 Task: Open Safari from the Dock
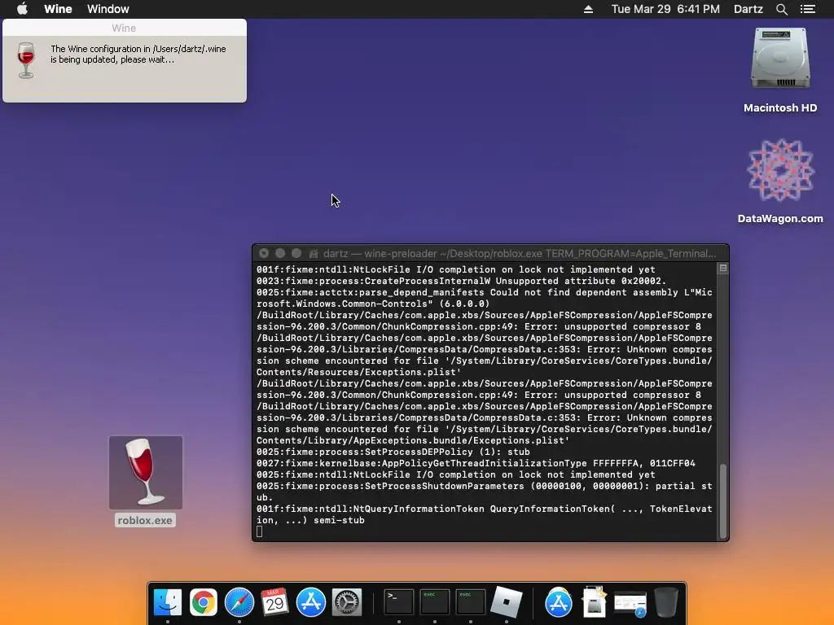239,602
